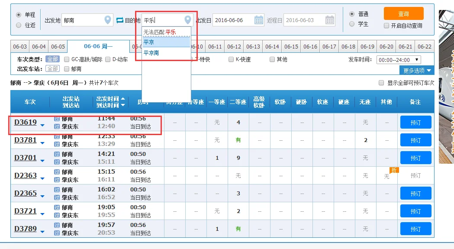Click the 过 icon beside 郁南 in D2363 row
The image size is (454, 249).
(57, 172)
